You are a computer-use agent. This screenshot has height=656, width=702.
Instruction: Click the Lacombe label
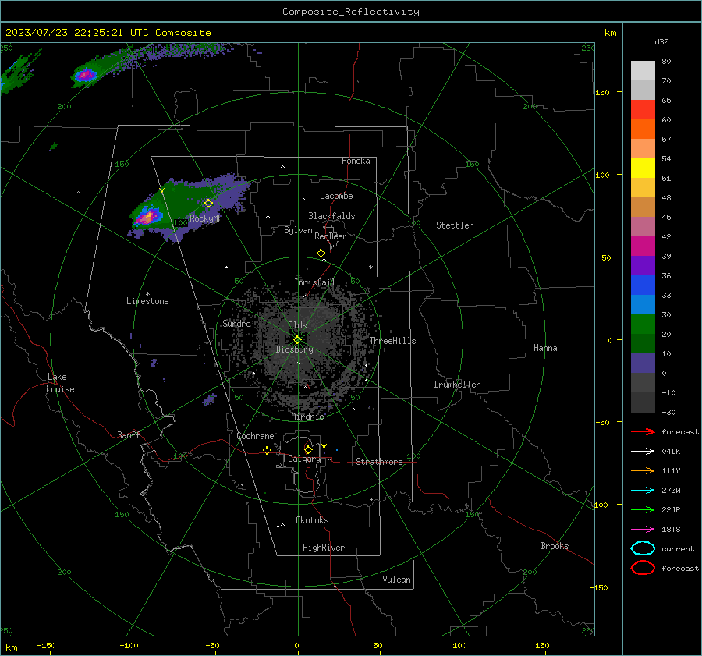336,196
